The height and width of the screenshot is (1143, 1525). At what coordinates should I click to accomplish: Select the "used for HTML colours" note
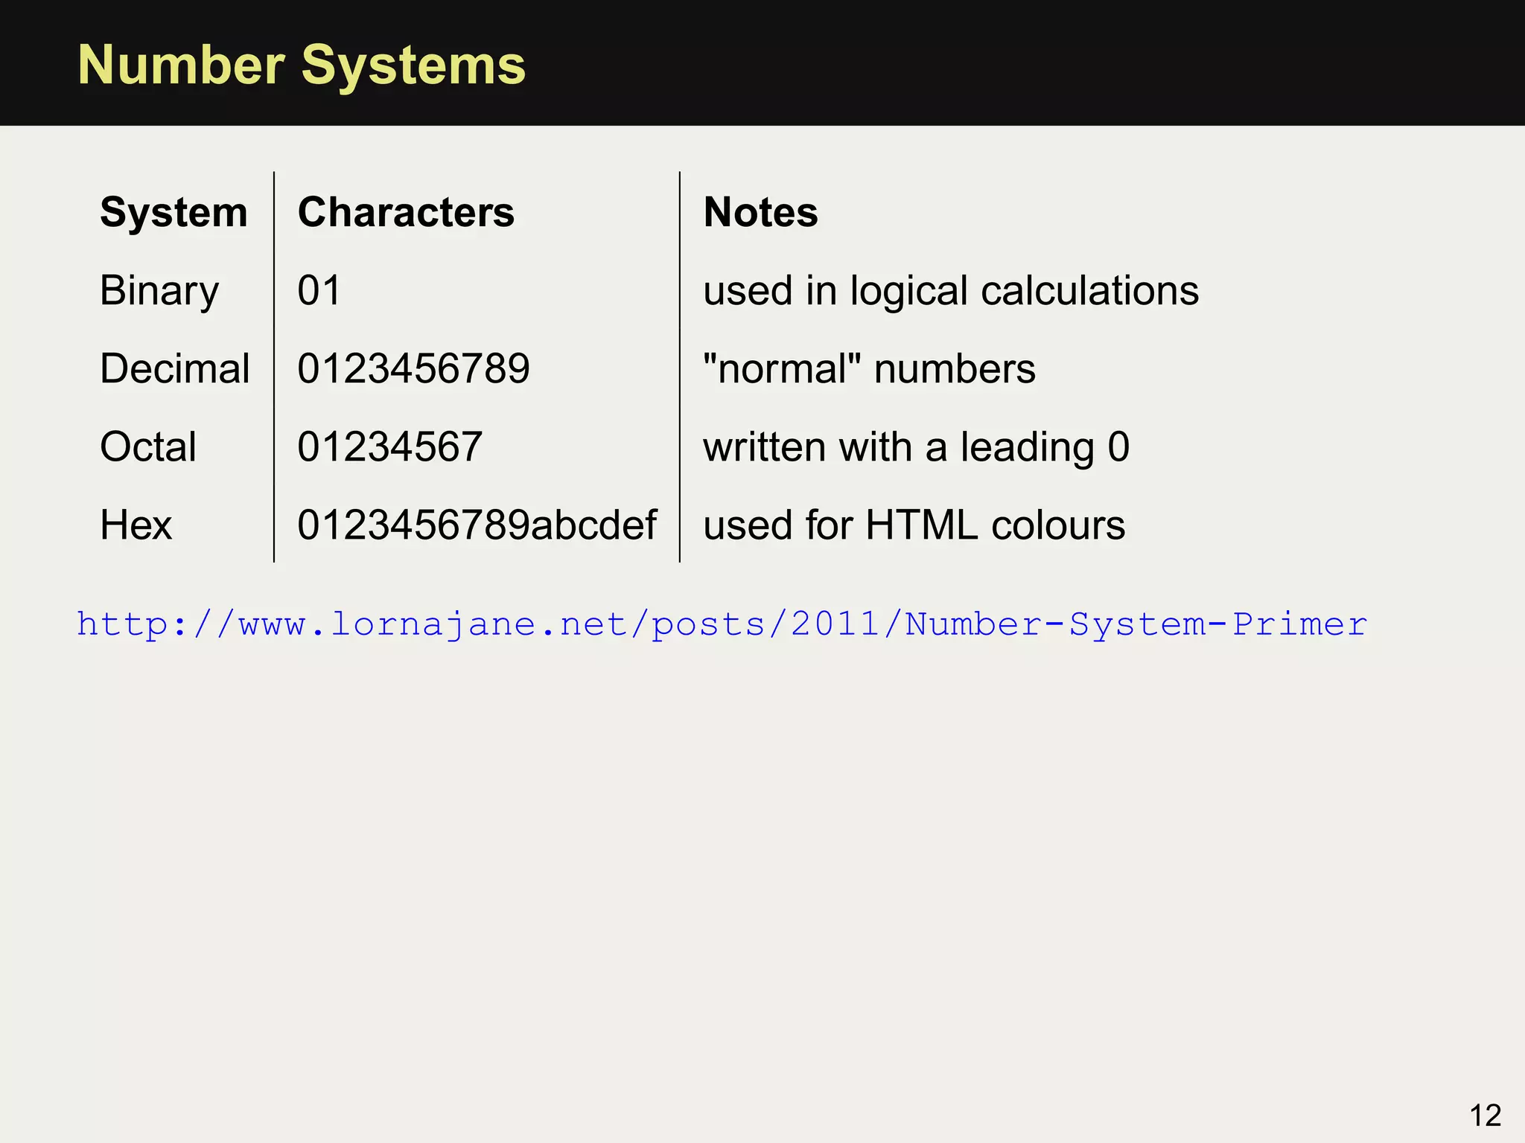(x=914, y=525)
